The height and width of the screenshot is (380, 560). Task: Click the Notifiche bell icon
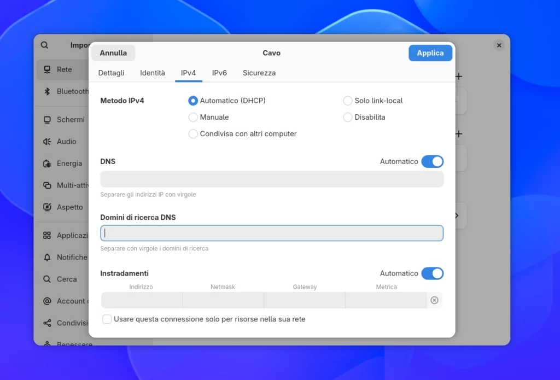47,258
